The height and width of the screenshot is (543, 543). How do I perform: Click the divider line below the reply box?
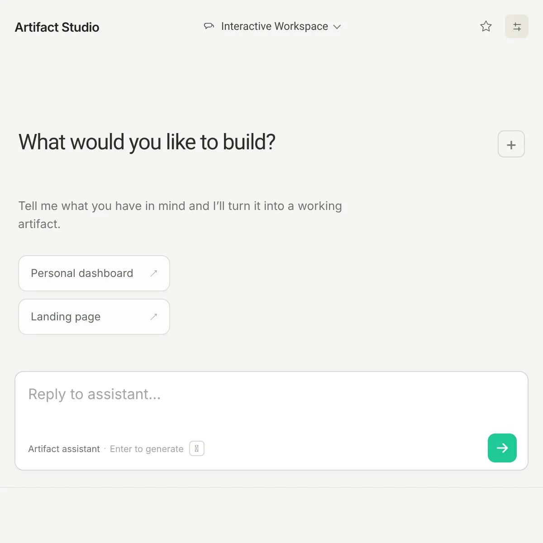pos(271,487)
